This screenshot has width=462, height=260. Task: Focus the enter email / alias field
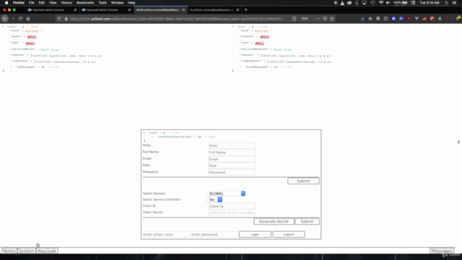click(x=166, y=234)
